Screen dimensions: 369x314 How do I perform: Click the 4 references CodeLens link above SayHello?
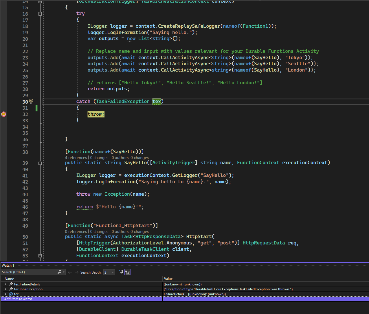(76, 158)
